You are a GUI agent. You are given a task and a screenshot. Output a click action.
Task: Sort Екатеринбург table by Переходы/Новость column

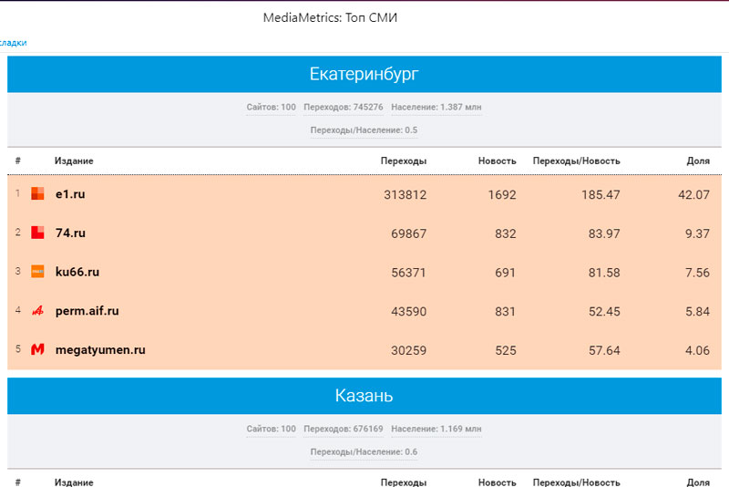(576, 161)
